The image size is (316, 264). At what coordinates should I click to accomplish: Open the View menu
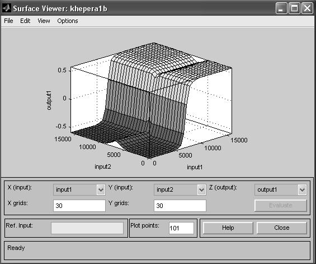pos(44,21)
